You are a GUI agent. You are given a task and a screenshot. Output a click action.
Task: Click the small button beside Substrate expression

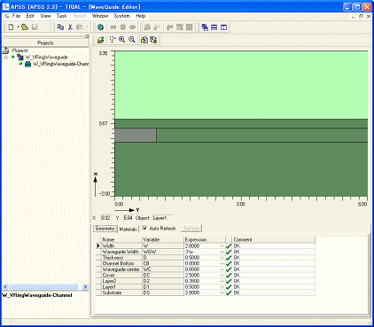coord(222,292)
